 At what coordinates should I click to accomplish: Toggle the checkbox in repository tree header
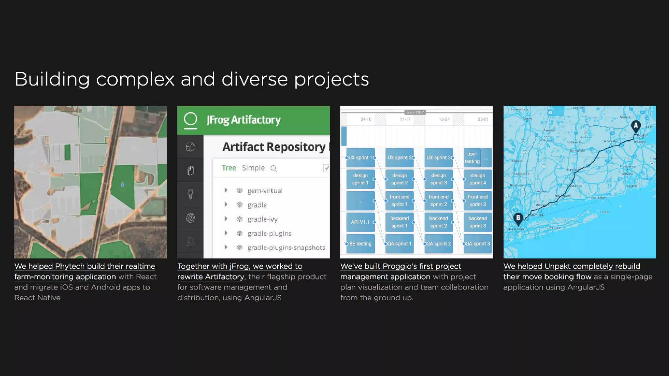coord(326,168)
